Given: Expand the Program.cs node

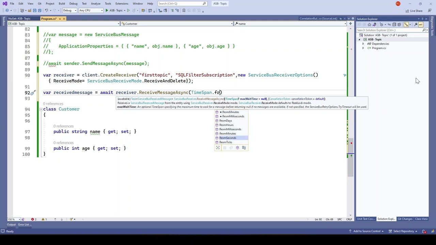Looking at the screenshot, I should click(363, 48).
